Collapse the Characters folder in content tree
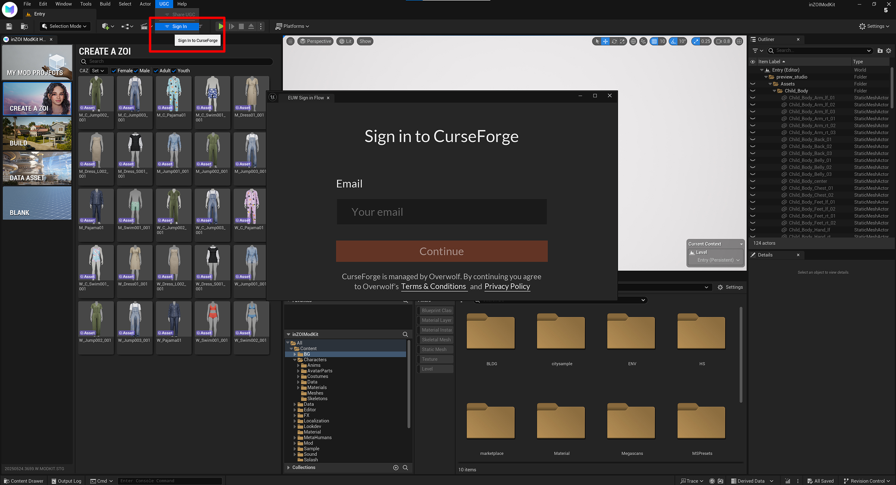This screenshot has height=485, width=896. click(295, 360)
